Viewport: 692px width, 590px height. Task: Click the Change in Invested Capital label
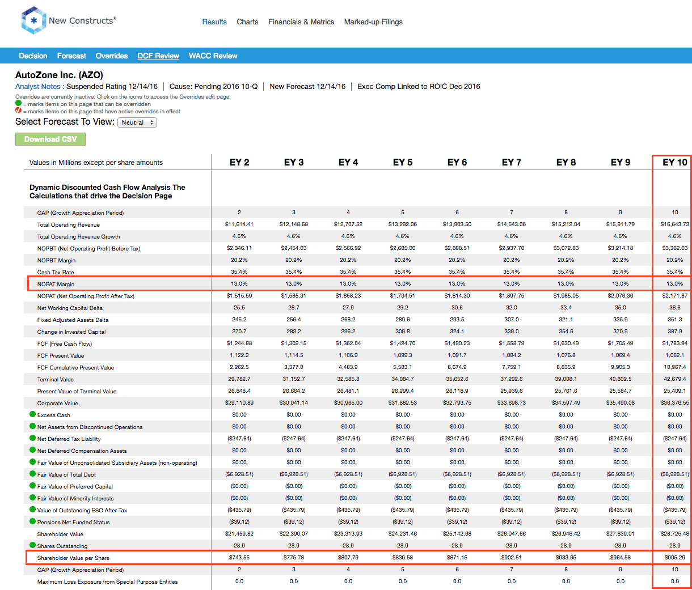click(x=71, y=332)
